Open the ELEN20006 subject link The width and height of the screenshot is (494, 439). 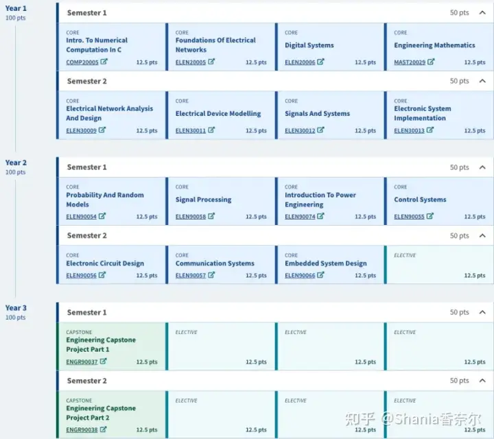coord(300,62)
